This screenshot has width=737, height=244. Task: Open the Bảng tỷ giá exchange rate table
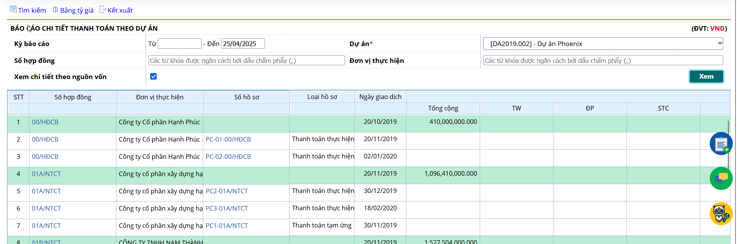point(73,10)
